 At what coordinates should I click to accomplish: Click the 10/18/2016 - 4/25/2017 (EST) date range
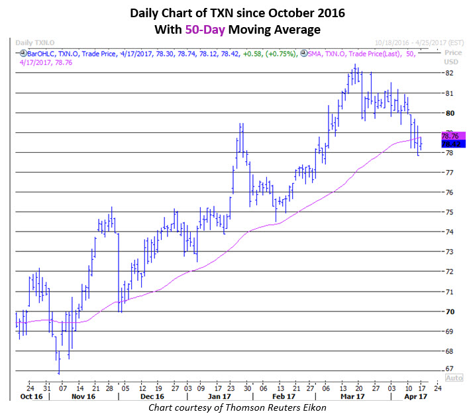tap(419, 43)
